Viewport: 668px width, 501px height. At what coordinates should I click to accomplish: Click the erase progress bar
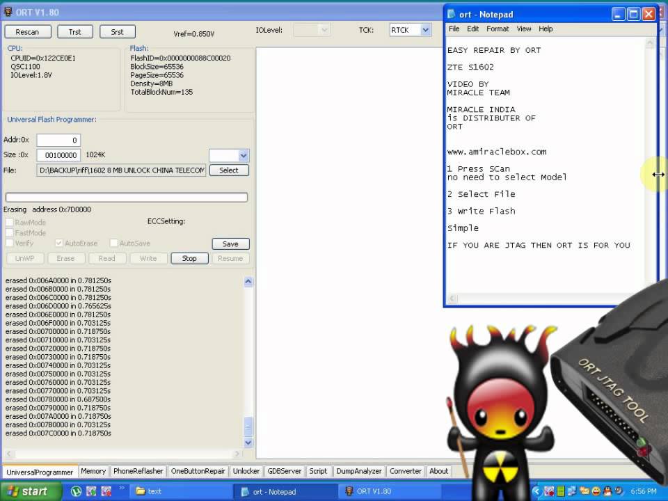click(127, 197)
